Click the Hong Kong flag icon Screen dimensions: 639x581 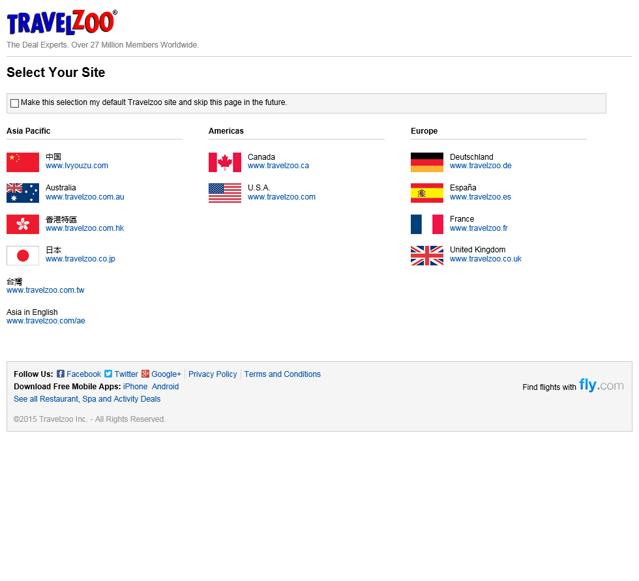(23, 224)
